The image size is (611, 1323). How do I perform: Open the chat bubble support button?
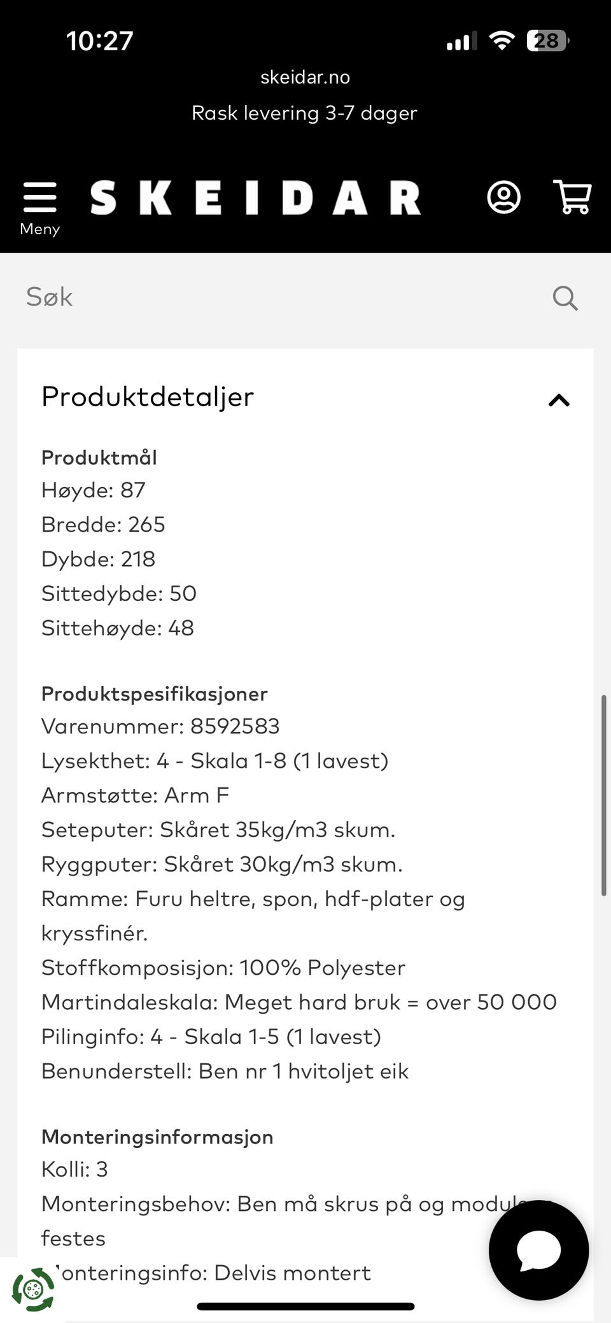coord(538,1250)
